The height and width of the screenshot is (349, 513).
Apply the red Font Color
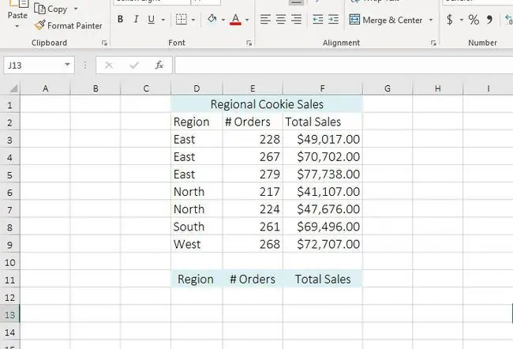pos(235,20)
